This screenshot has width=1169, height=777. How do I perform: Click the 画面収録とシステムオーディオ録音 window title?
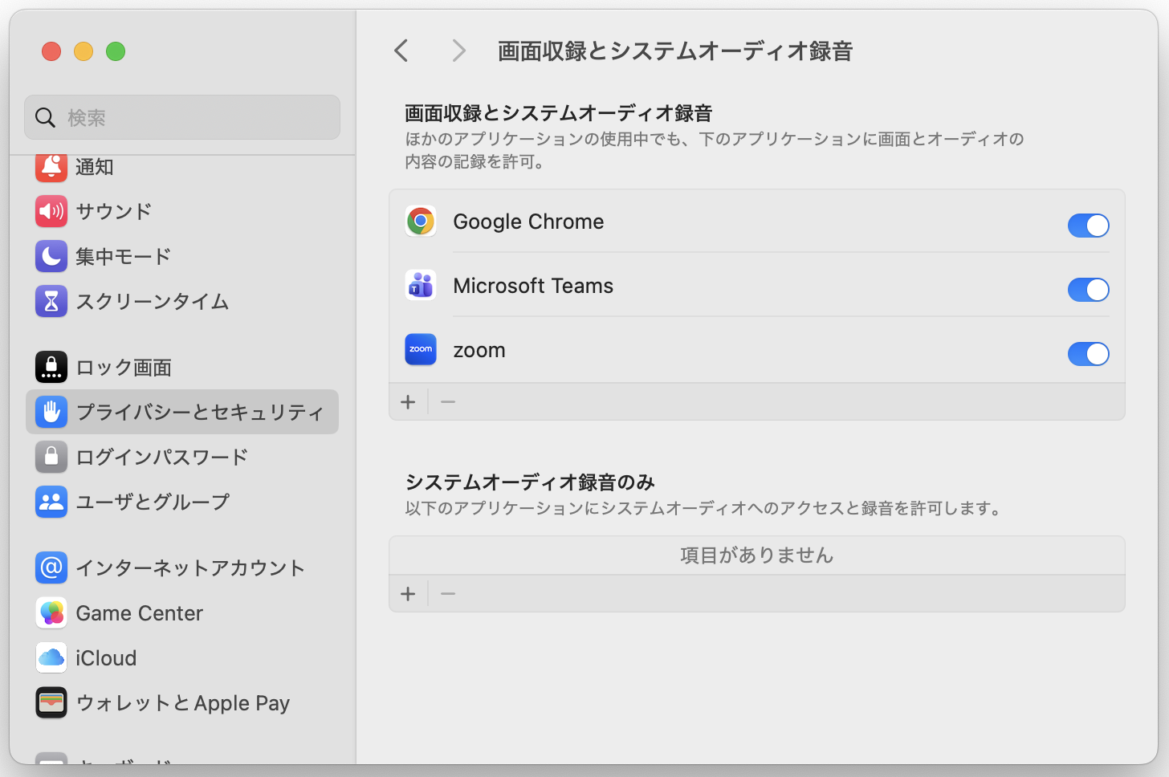[675, 51]
